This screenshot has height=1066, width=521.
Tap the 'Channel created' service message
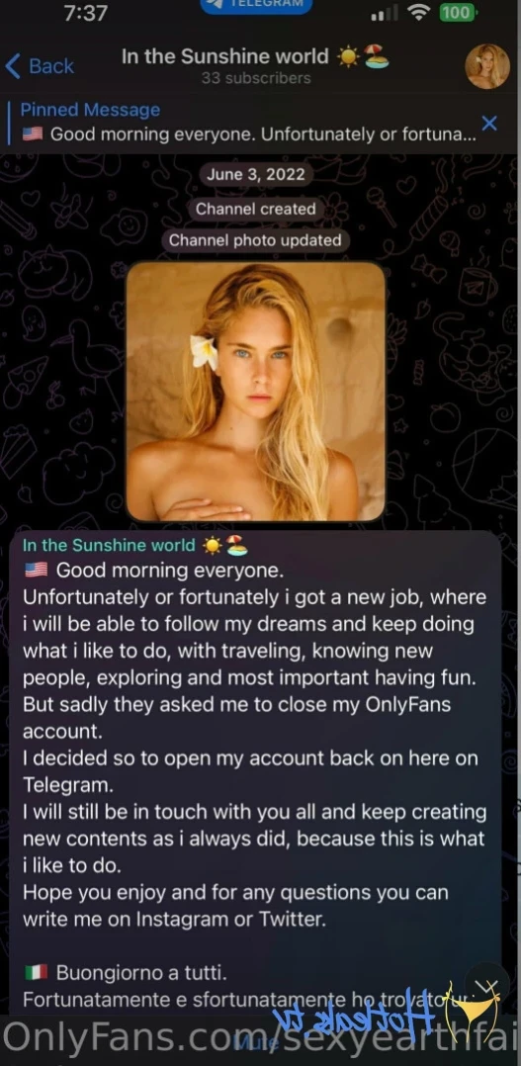click(256, 209)
